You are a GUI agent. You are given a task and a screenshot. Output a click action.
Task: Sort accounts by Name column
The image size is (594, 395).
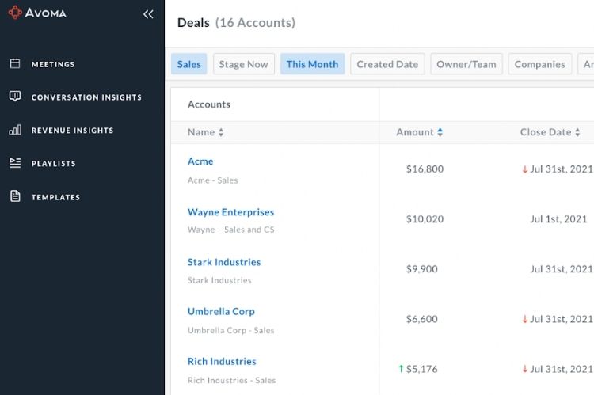(x=205, y=132)
